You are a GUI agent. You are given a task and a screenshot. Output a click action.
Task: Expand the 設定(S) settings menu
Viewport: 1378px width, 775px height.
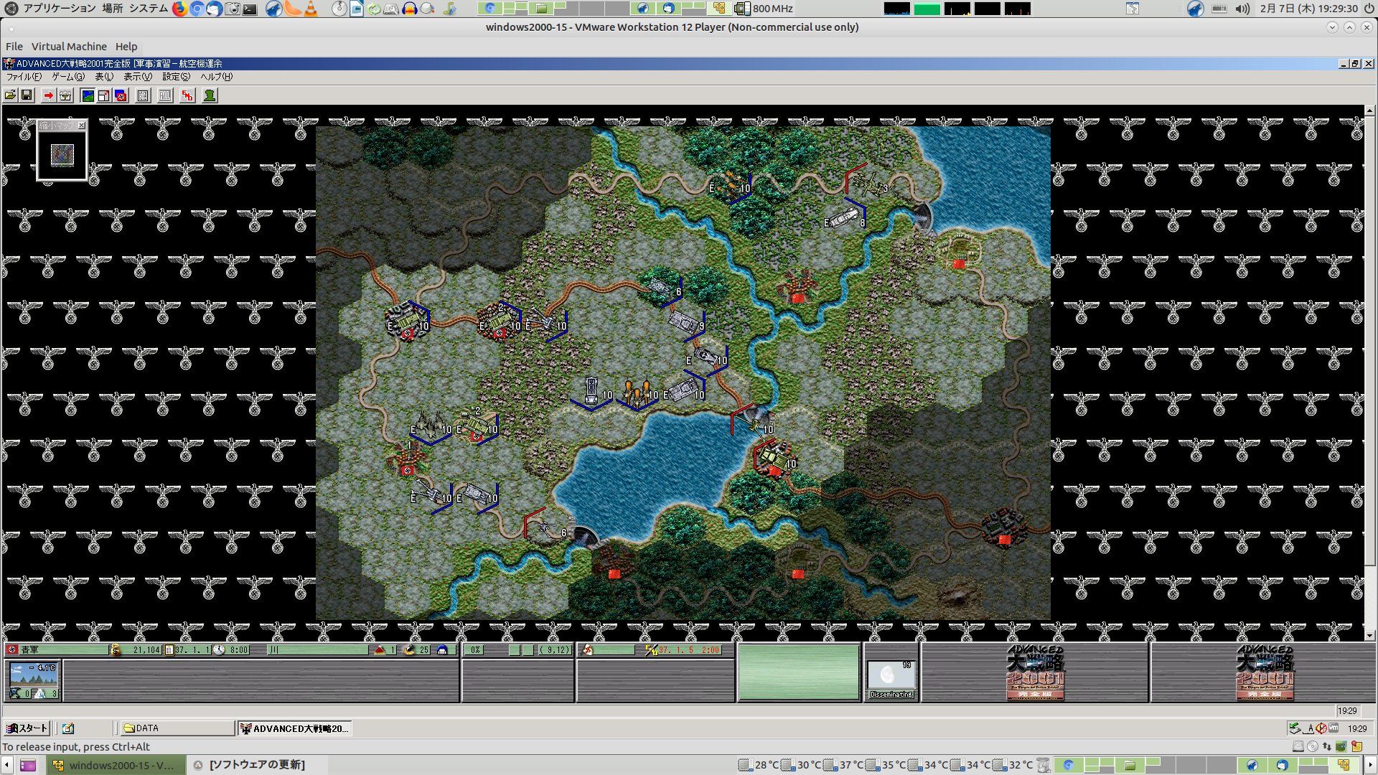176,77
